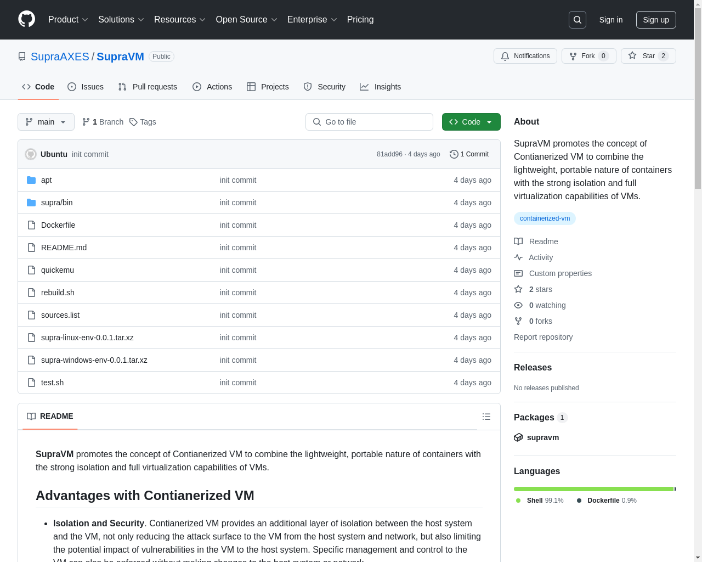Open the SupraVM repository title link

click(x=120, y=57)
